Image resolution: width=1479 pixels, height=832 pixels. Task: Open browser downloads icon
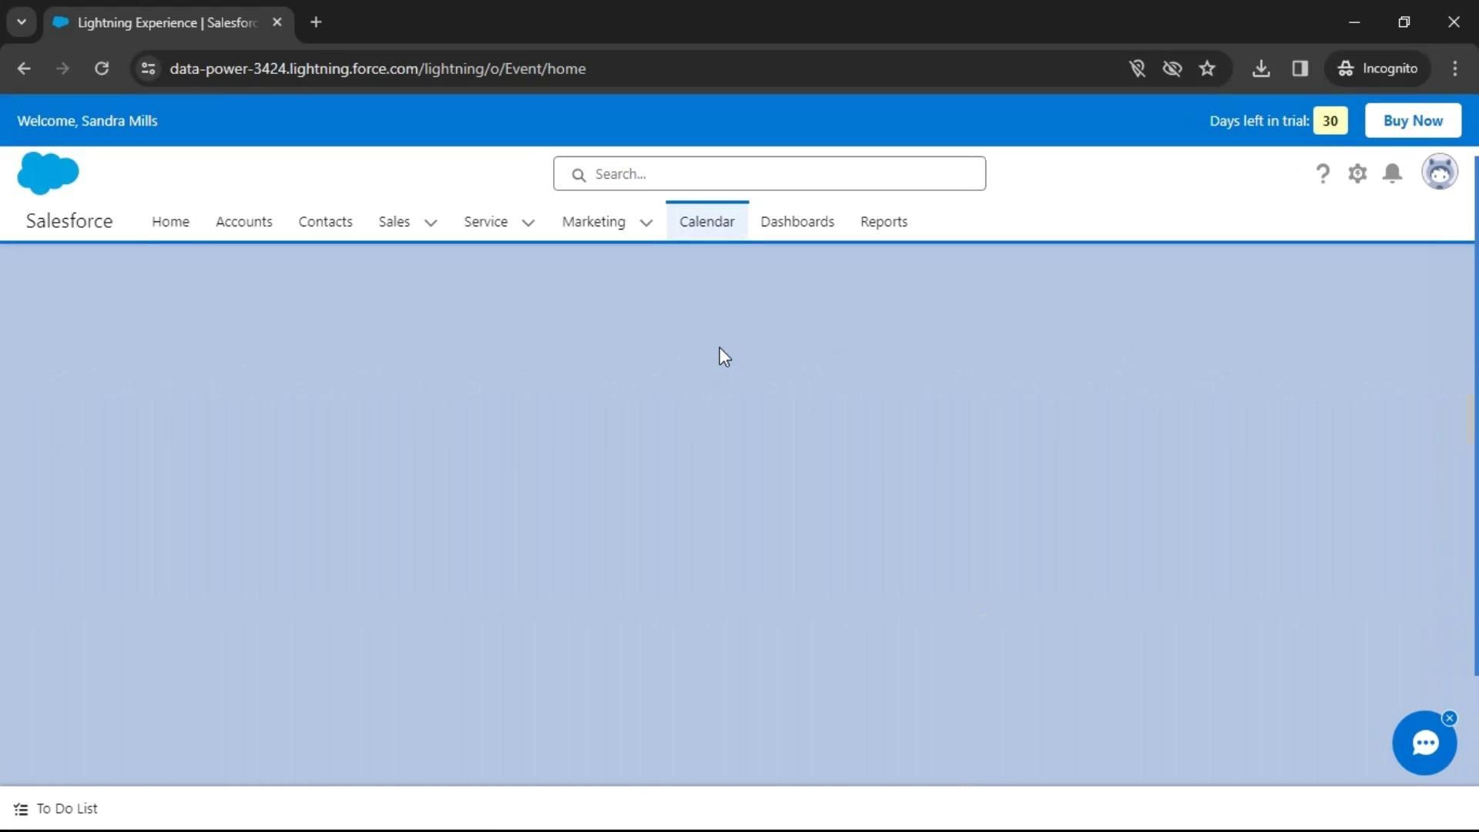[x=1261, y=69]
